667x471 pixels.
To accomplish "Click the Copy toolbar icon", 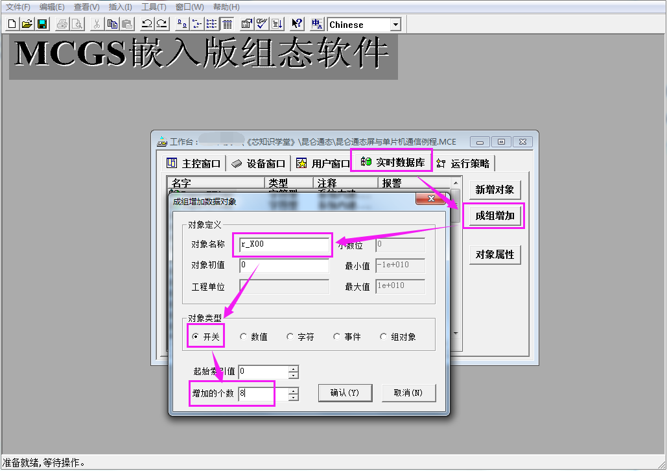I will coord(112,24).
